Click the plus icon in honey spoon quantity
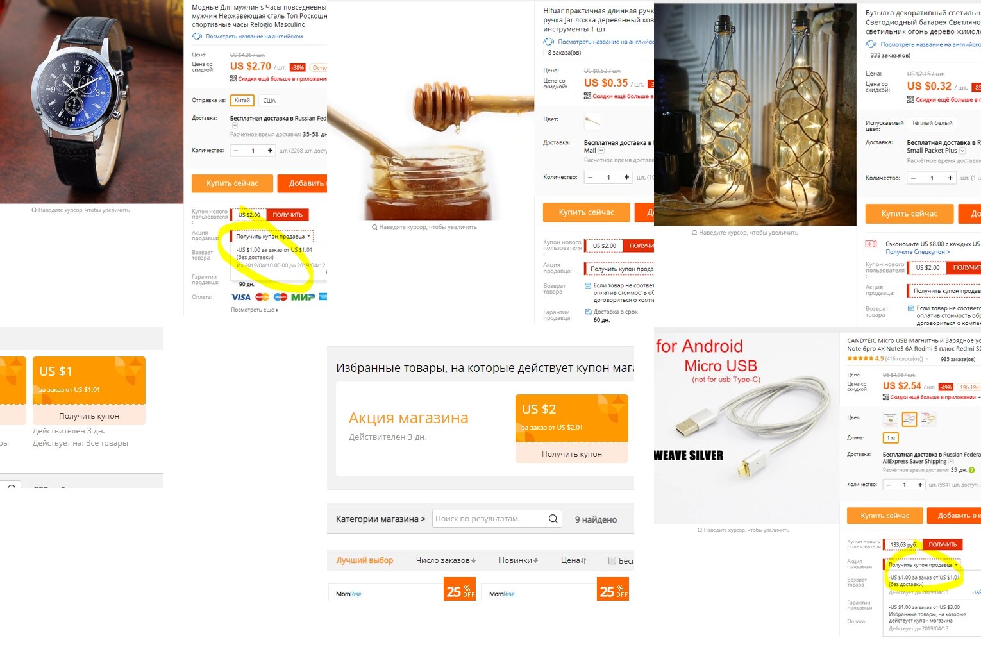The width and height of the screenshot is (981, 654). (626, 177)
